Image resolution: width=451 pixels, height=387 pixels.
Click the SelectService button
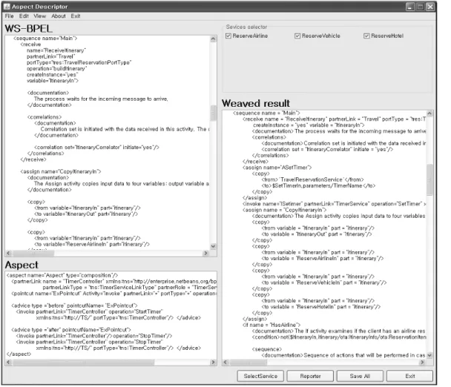pos(260,376)
